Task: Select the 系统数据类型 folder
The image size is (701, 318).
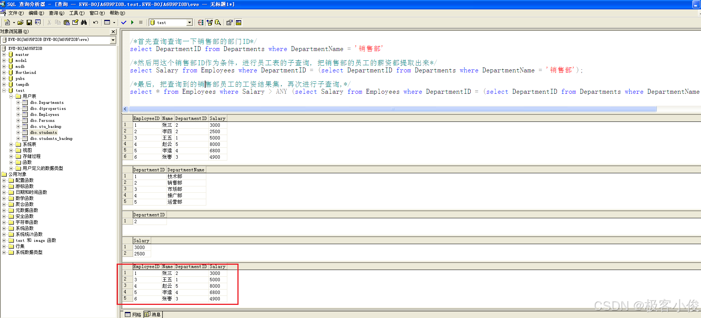Action: coord(29,252)
